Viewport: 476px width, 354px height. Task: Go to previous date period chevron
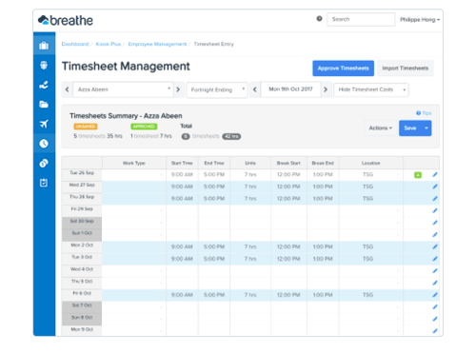coord(255,89)
